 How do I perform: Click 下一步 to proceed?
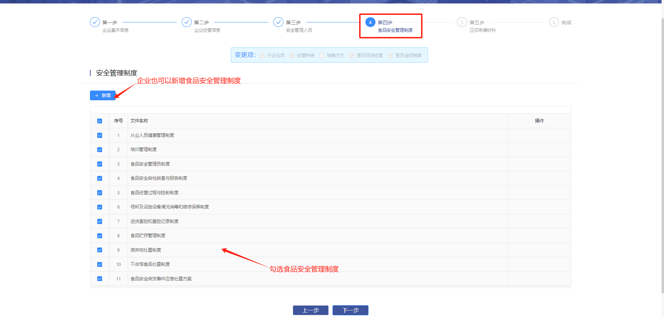[x=350, y=310]
